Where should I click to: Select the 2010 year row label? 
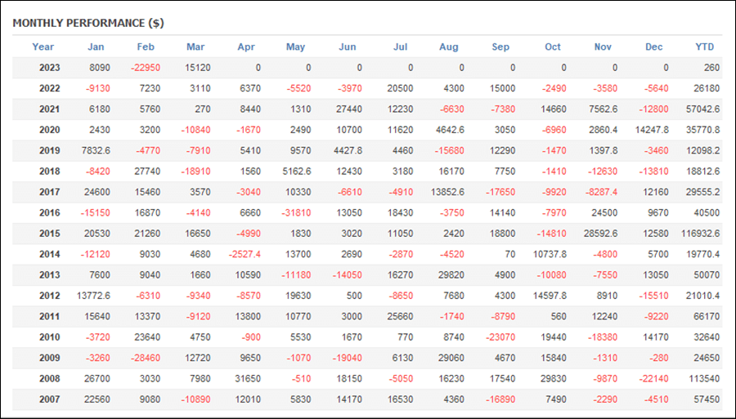49,337
